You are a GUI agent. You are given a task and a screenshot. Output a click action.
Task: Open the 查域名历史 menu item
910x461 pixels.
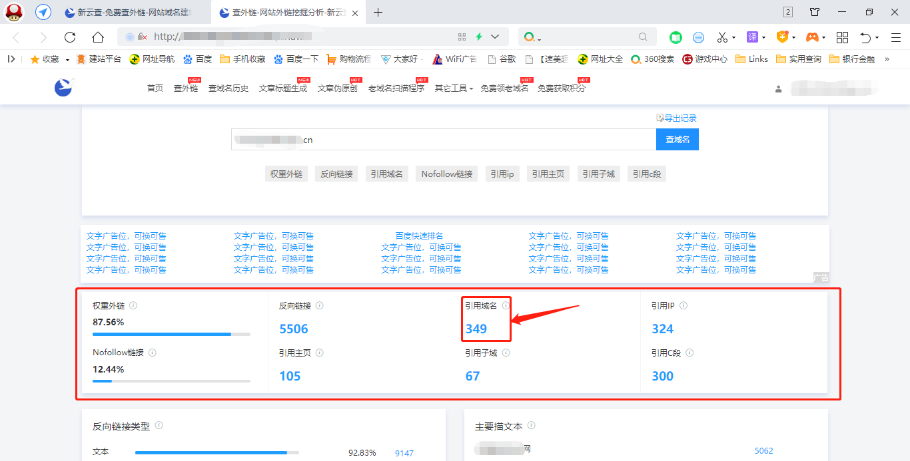coord(228,87)
